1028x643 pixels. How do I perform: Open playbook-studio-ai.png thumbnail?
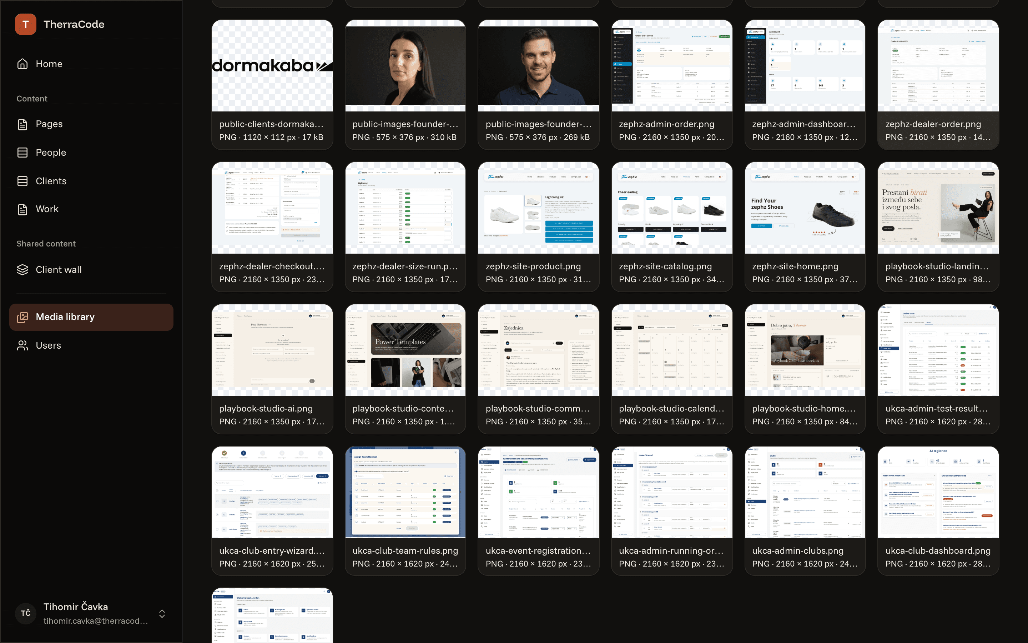[272, 350]
